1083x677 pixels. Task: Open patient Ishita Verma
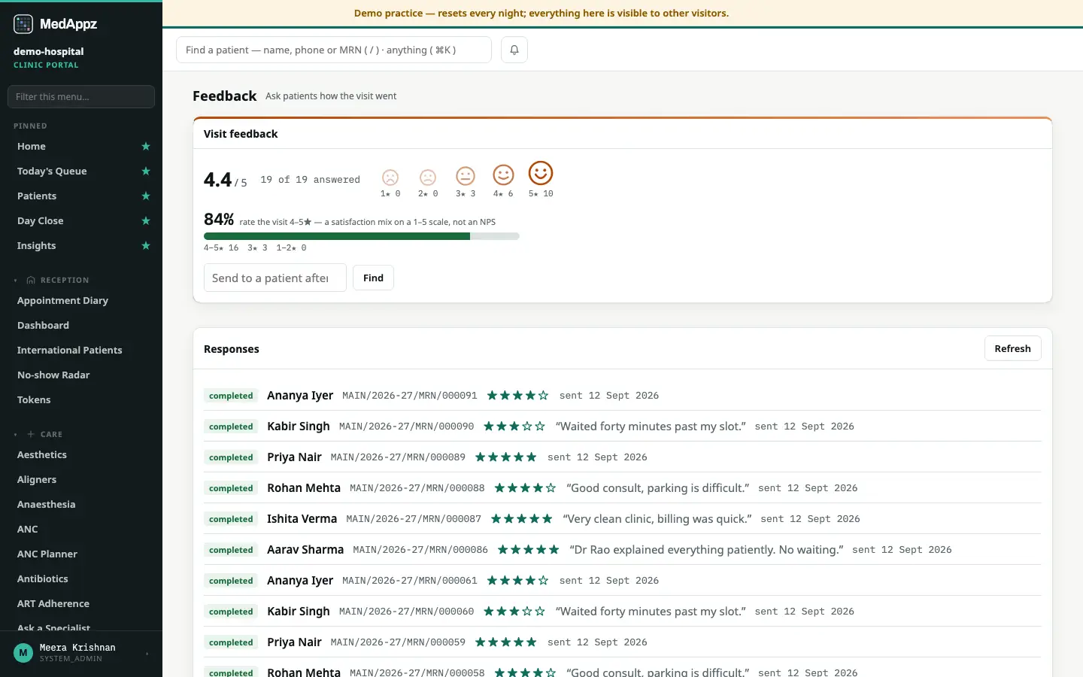[x=302, y=519]
